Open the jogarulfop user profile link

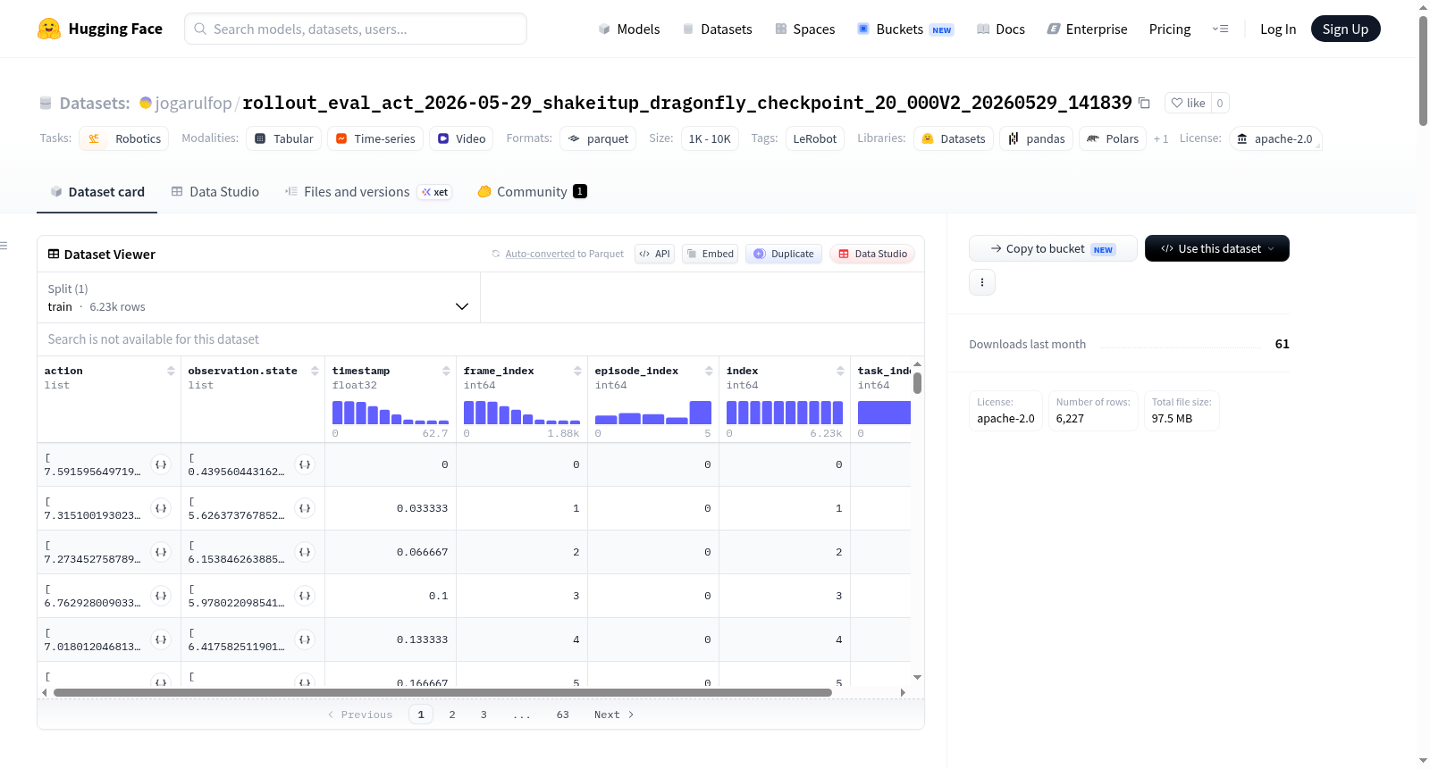pyautogui.click(x=193, y=103)
